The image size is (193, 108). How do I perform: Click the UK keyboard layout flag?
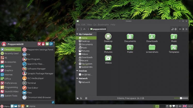pyautogui.click(x=185, y=106)
